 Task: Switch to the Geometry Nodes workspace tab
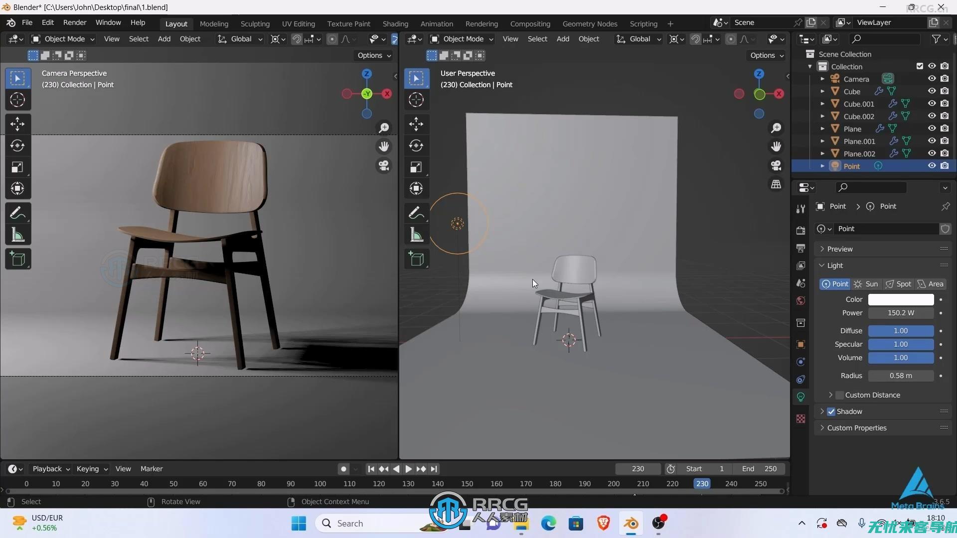coord(590,23)
